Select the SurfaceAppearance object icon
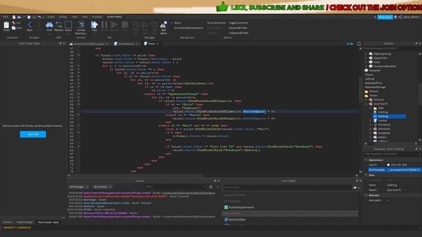Image resolution: width=422 pixels, height=237 pixels. pyautogui.click(x=226, y=207)
